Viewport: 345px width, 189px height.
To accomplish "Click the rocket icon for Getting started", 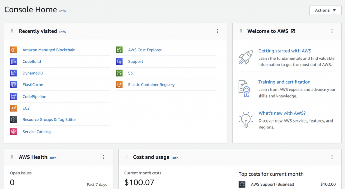I will point(246,57).
